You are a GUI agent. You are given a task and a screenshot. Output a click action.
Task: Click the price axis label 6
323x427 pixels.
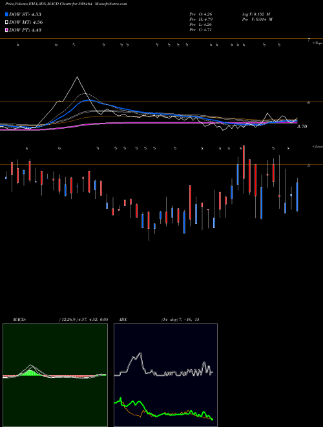point(309,103)
